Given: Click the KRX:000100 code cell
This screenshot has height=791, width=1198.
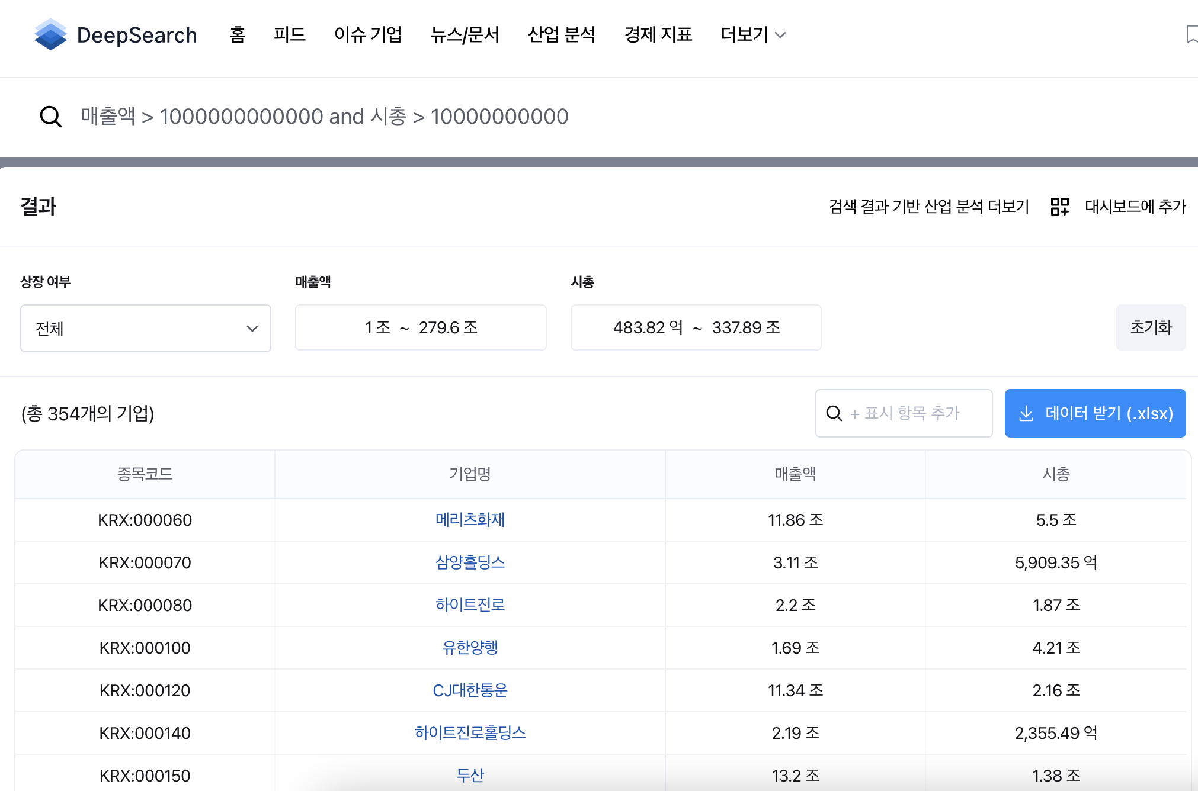Looking at the screenshot, I should [x=145, y=648].
